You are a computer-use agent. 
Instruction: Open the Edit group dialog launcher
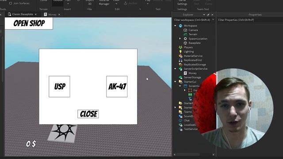[x=140, y=9]
